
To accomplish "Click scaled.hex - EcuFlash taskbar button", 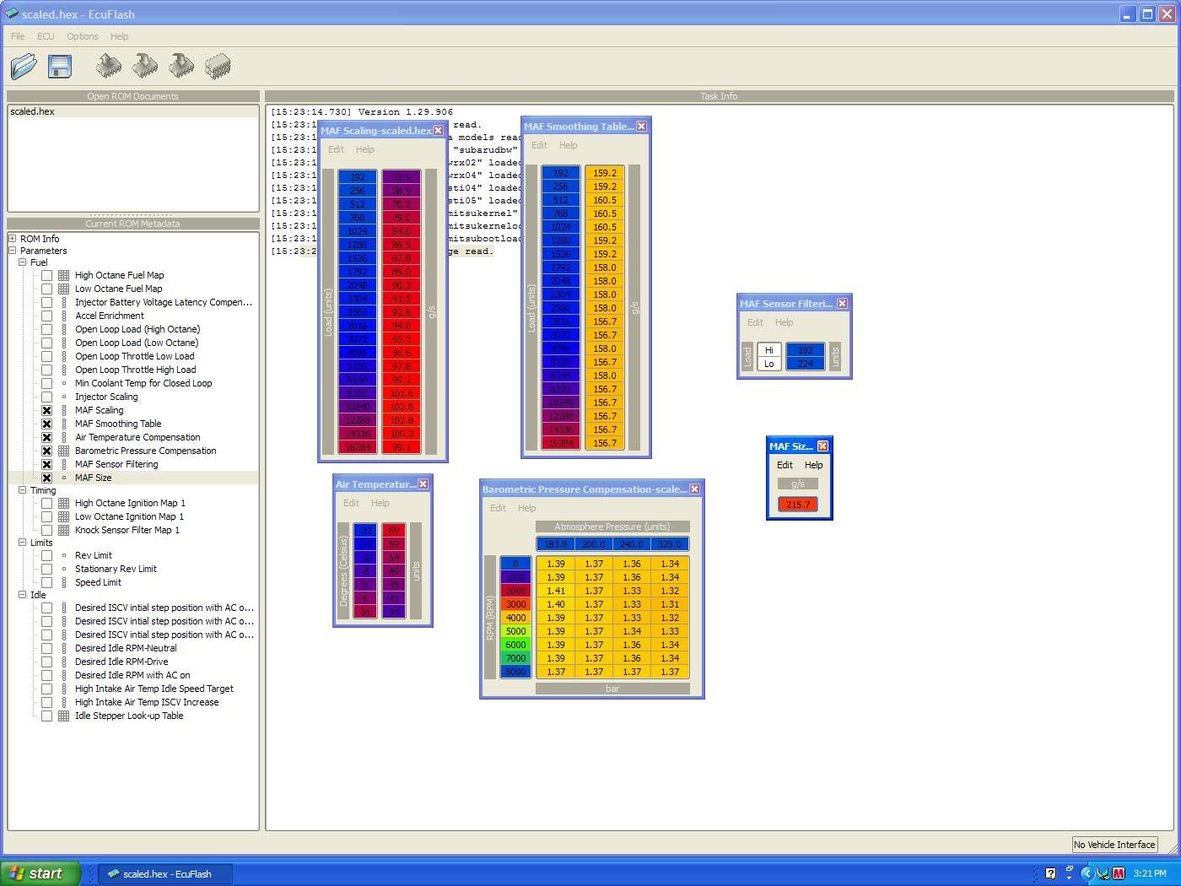I will pos(165,873).
